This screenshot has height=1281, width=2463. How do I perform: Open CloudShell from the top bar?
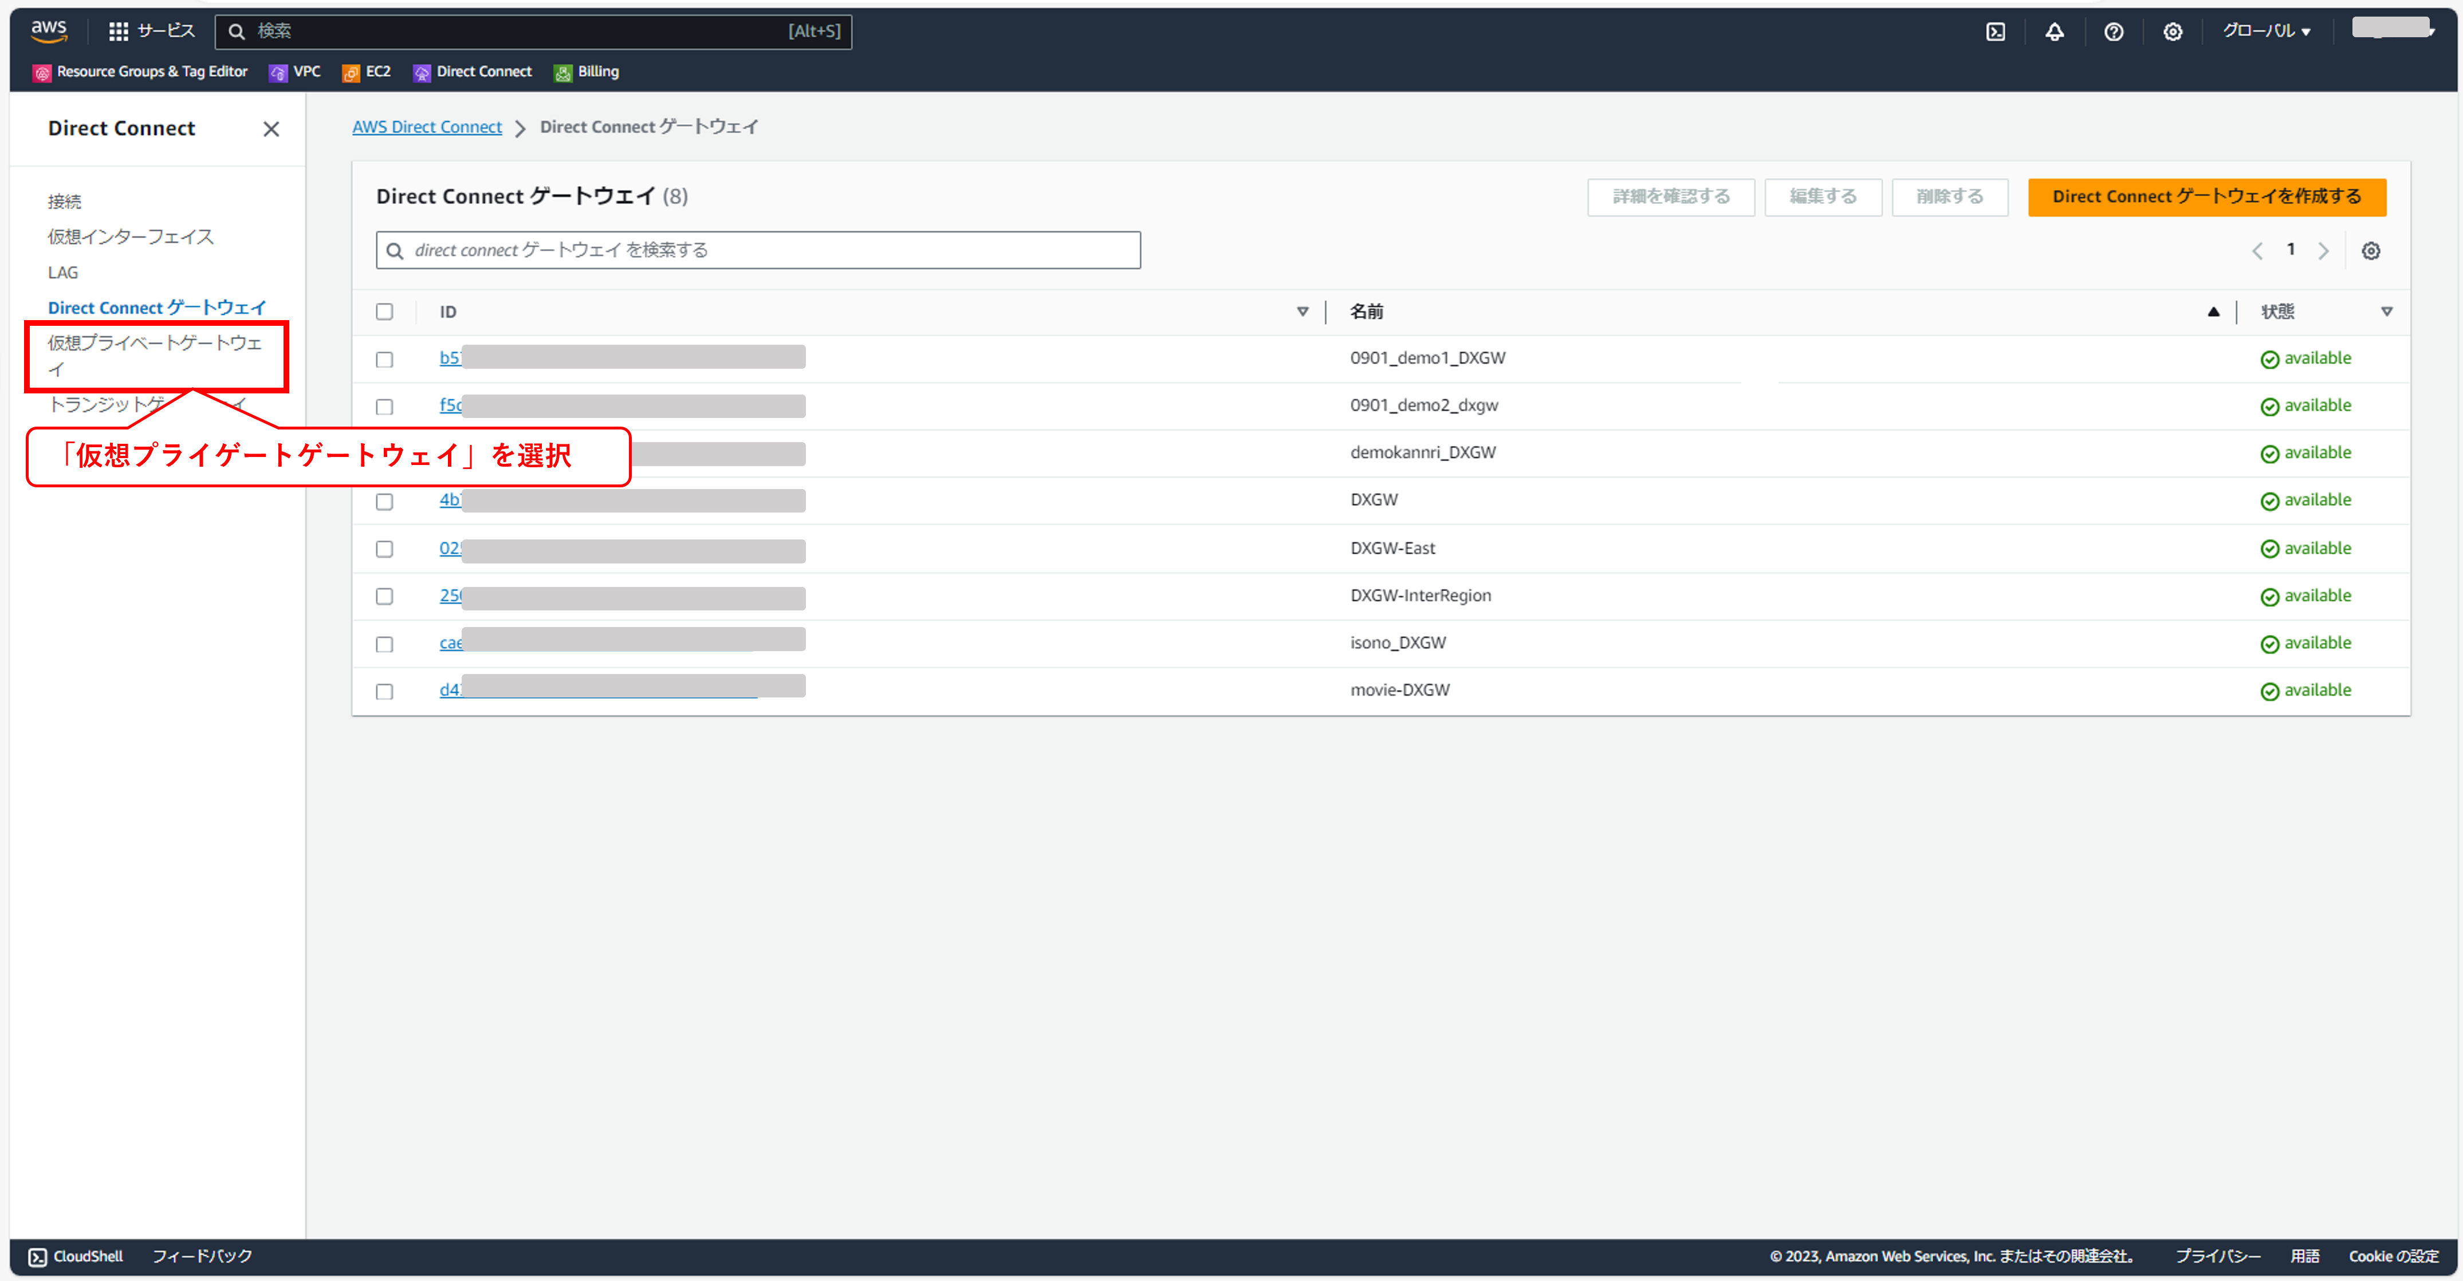(1996, 31)
